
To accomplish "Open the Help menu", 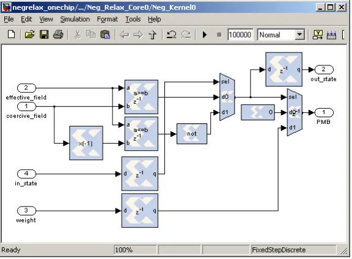I will [154, 20].
